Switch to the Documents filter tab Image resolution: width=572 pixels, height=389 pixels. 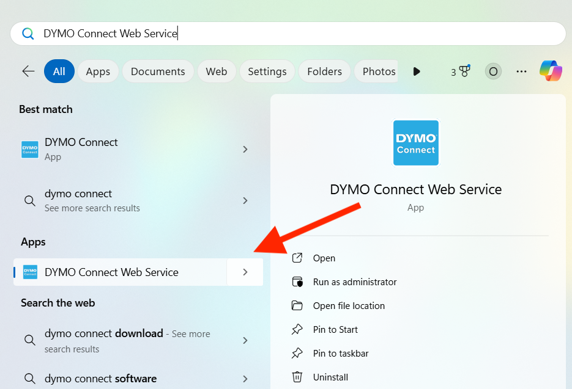point(158,71)
